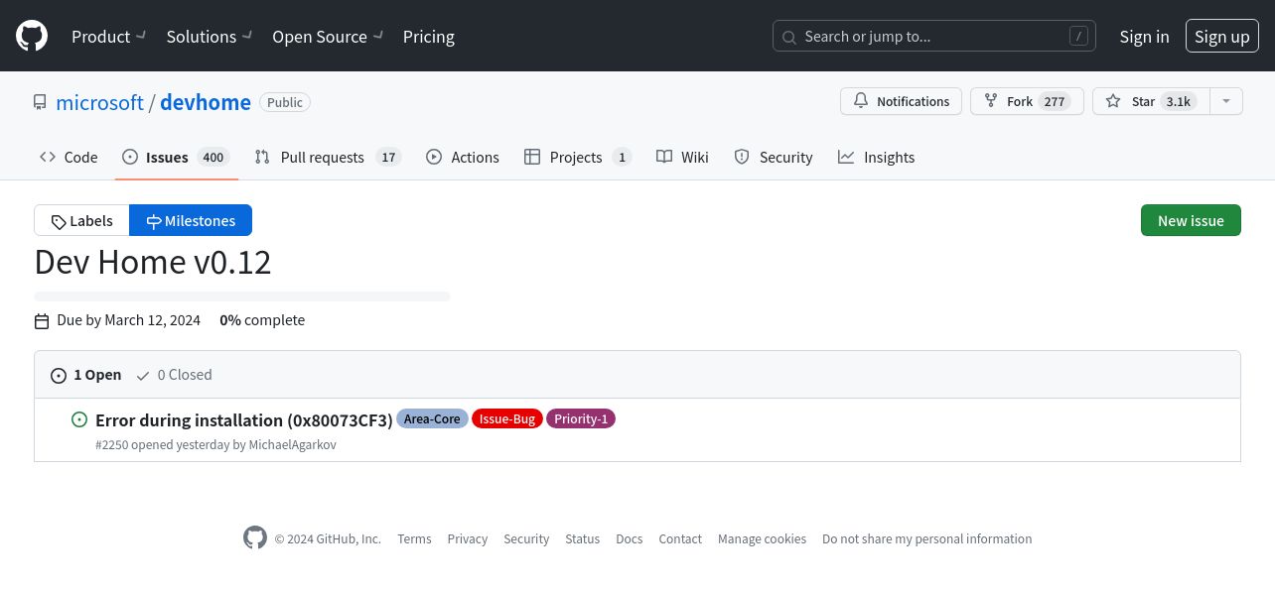Open issue Error during installation (0x80073CF3)
This screenshot has width=1275, height=591.
[x=244, y=419]
